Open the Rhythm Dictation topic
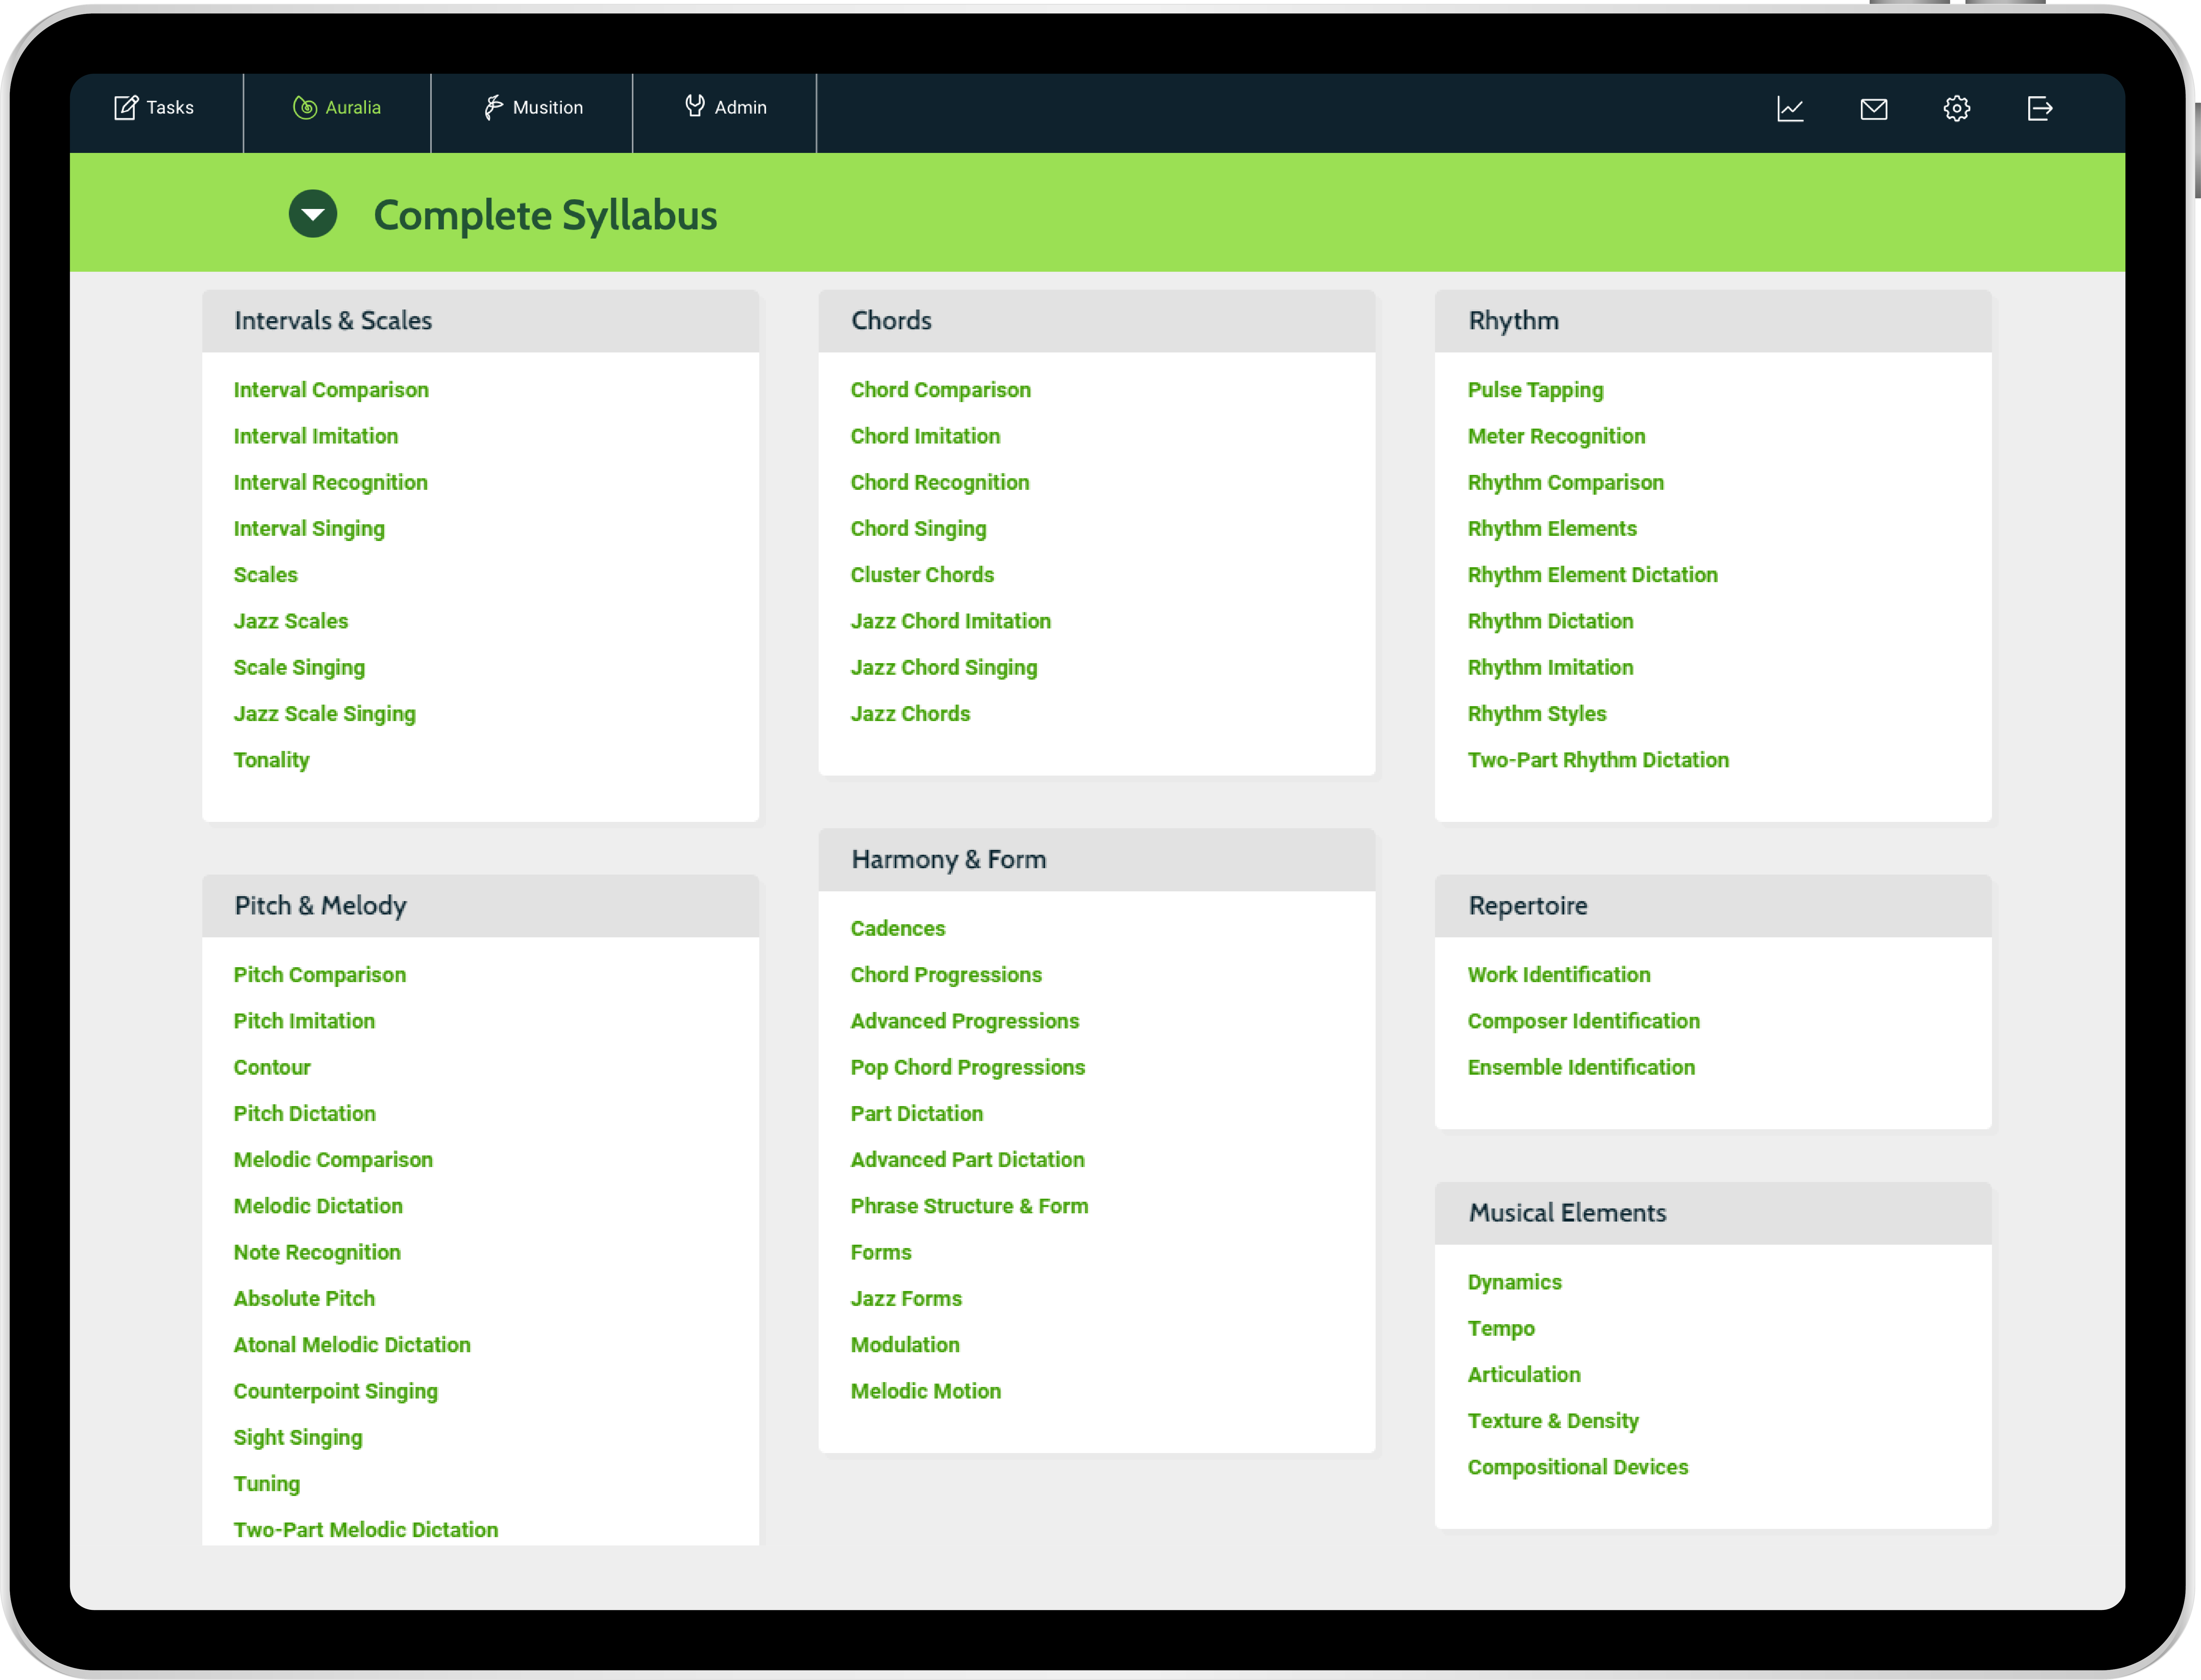The image size is (2201, 1680). (1550, 621)
